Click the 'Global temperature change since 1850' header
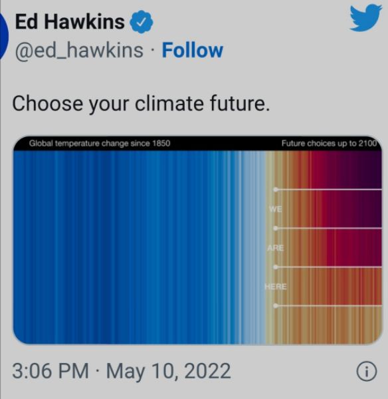 (x=100, y=144)
